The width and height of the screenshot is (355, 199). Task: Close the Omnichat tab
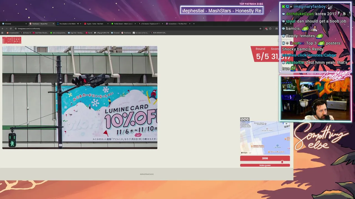(26, 24)
